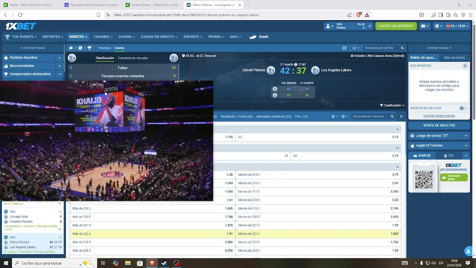Click the Búsqueda por mercado search field
The image size is (476, 268).
coord(370,117)
